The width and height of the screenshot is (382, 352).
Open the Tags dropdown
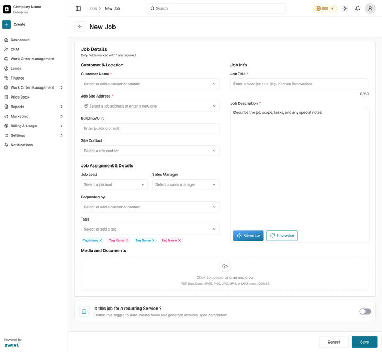150,230
